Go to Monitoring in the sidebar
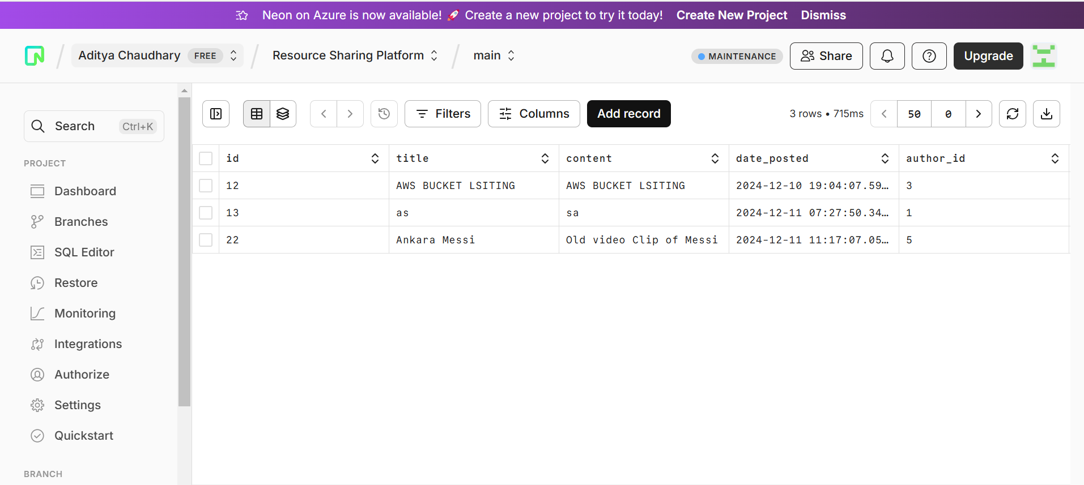The image size is (1084, 485). point(84,314)
